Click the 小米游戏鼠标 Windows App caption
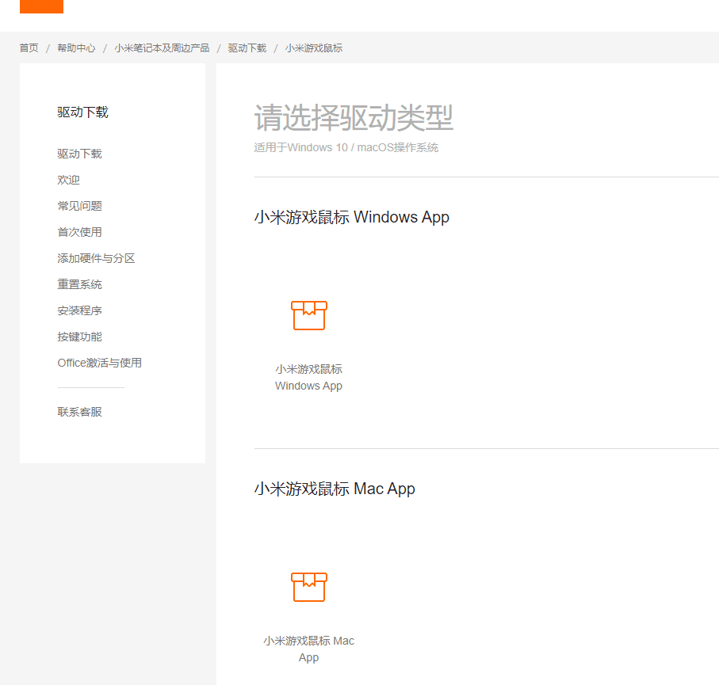719x685 pixels. point(308,378)
